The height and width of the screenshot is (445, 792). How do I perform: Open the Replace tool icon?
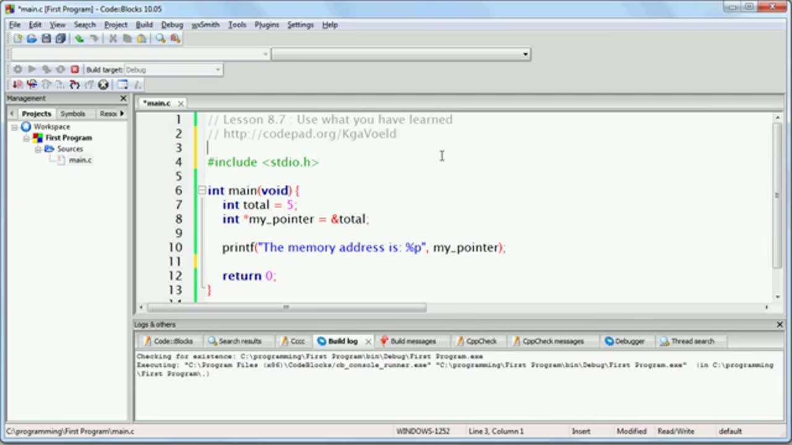coord(175,38)
